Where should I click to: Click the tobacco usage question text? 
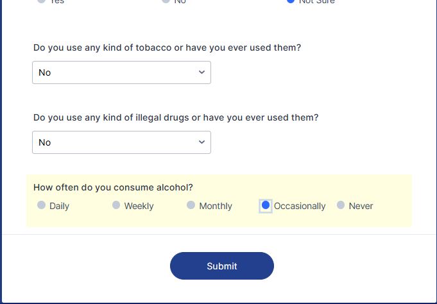(167, 48)
